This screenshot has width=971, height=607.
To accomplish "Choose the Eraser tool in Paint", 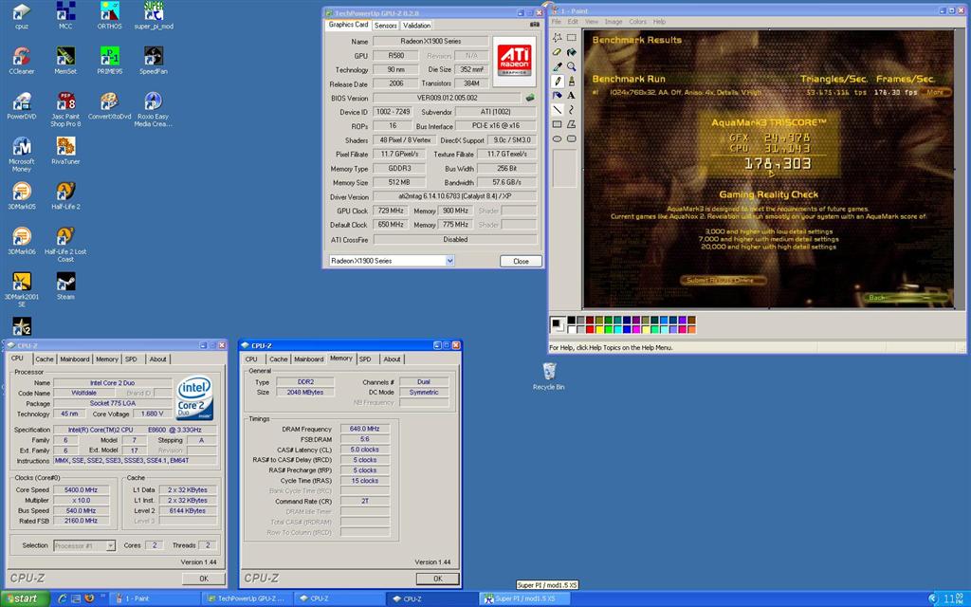I will tap(558, 52).
